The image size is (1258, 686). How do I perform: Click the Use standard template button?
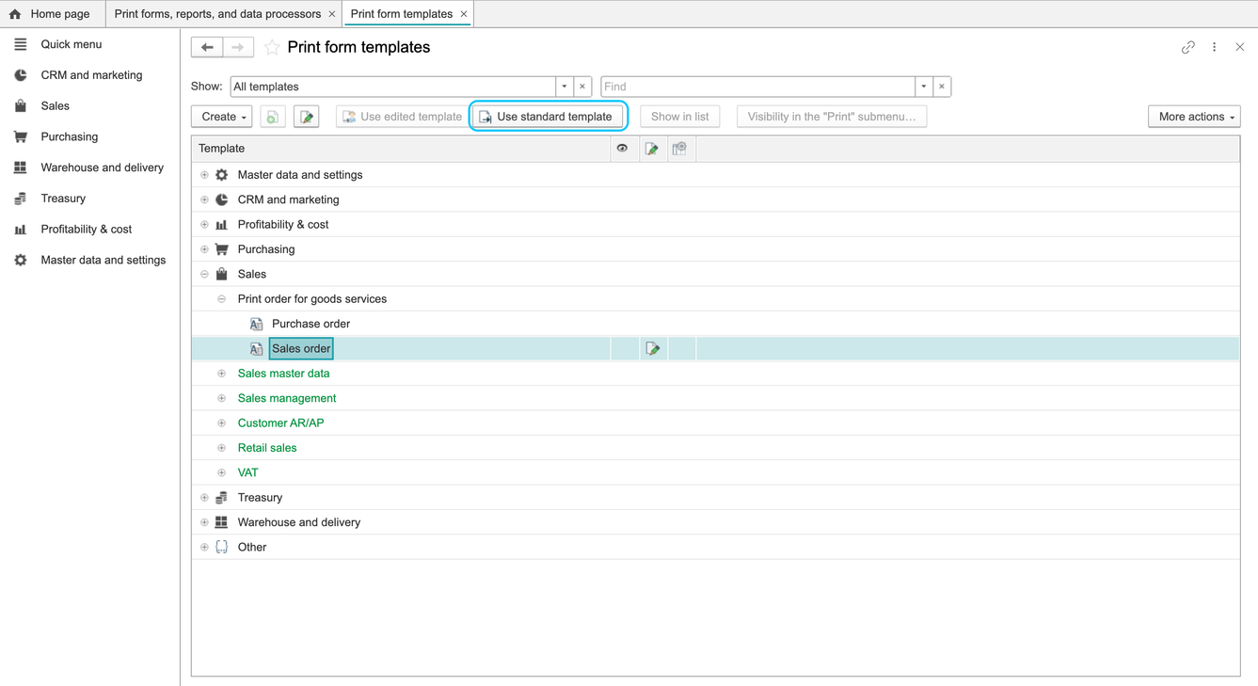[548, 117]
